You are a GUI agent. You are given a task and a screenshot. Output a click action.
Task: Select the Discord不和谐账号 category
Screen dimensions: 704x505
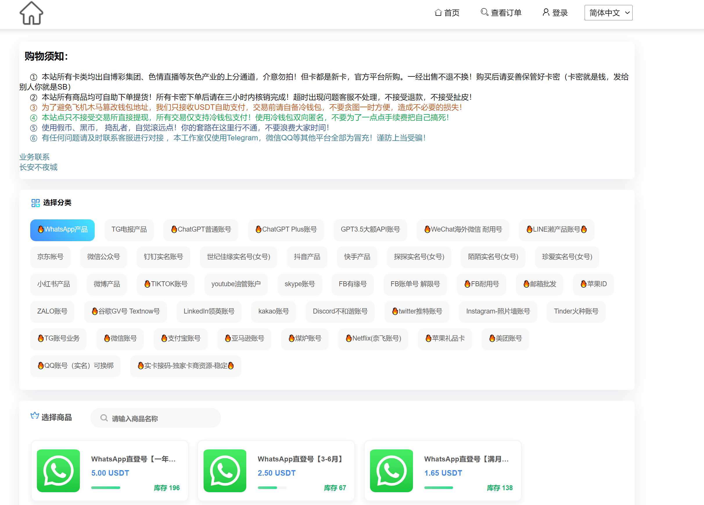coord(340,311)
